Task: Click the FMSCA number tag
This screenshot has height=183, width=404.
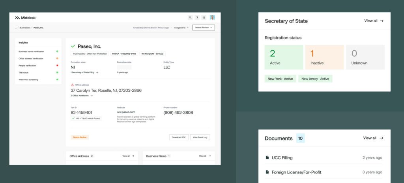Action: click(124, 54)
